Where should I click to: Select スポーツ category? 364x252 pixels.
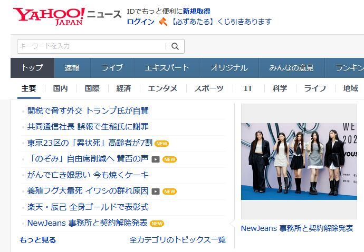(x=209, y=88)
